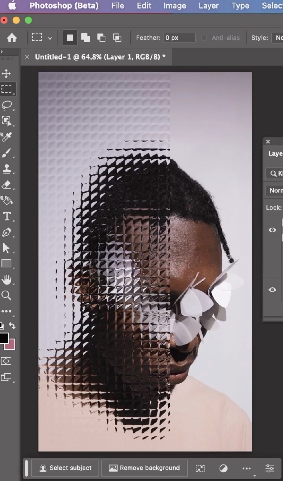The height and width of the screenshot is (481, 283).
Task: Change the screen mode
Action: coord(6,377)
